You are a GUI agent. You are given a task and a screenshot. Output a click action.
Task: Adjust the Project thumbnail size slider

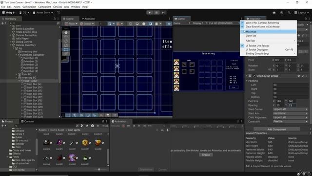tap(99, 170)
